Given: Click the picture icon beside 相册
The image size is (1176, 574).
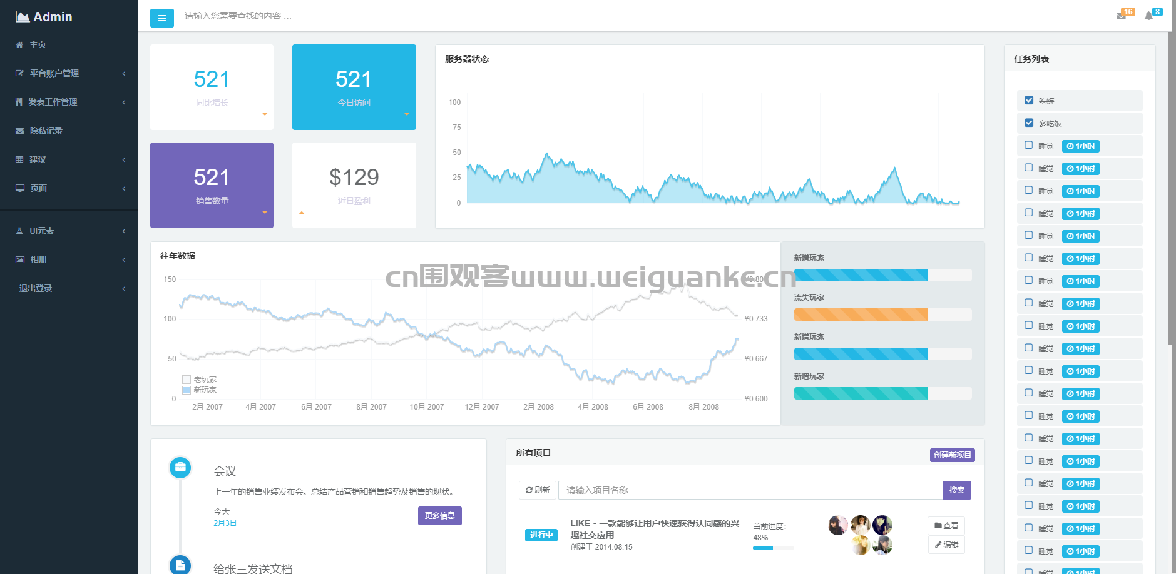Looking at the screenshot, I should pyautogui.click(x=20, y=259).
